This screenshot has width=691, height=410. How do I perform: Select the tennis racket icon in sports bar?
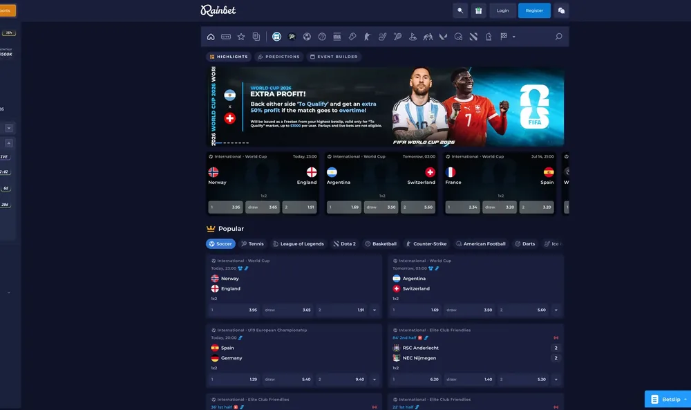[397, 37]
